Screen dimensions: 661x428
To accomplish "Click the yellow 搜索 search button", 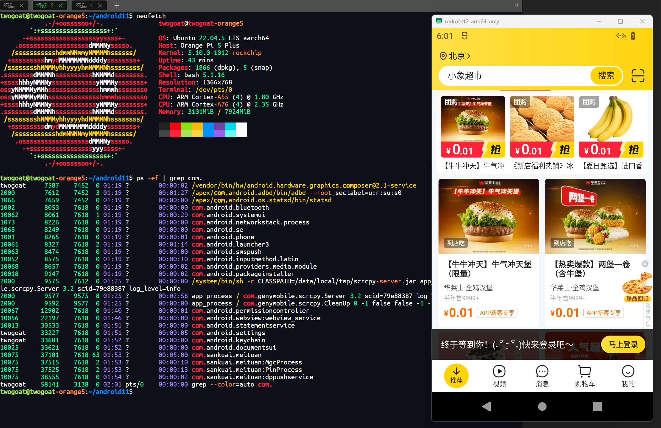I will (606, 76).
